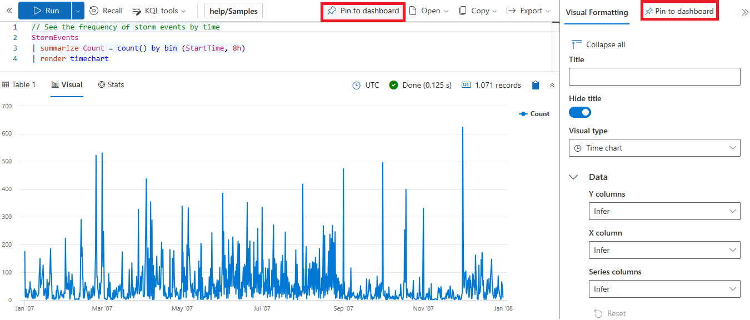Click the Reset button
Viewport: 750px width, 320px height.
coord(609,313)
